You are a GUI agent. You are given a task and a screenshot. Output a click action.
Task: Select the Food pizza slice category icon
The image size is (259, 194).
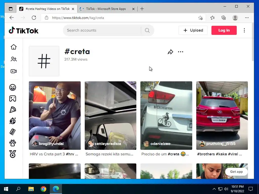13,110
